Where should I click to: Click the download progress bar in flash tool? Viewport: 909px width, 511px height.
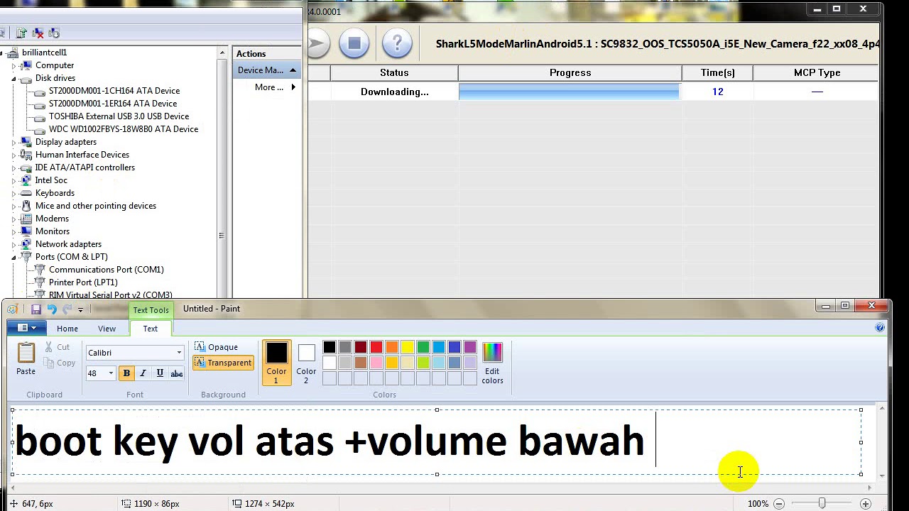[569, 92]
